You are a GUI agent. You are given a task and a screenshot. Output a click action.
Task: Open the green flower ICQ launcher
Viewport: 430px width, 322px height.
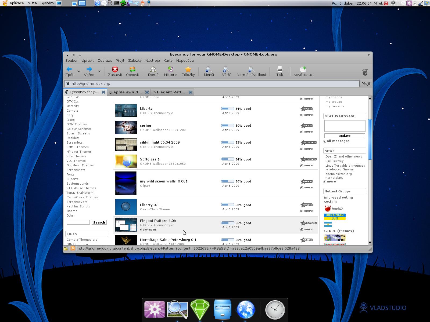tap(123, 3)
